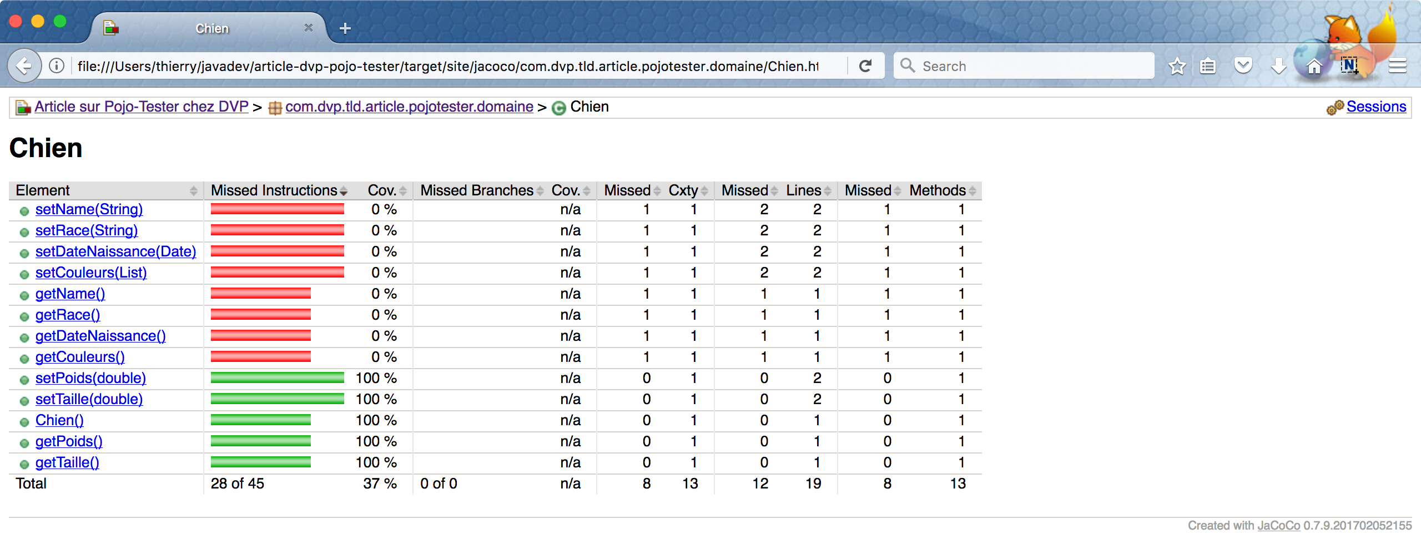Open the hamburger menu icon

[1397, 66]
